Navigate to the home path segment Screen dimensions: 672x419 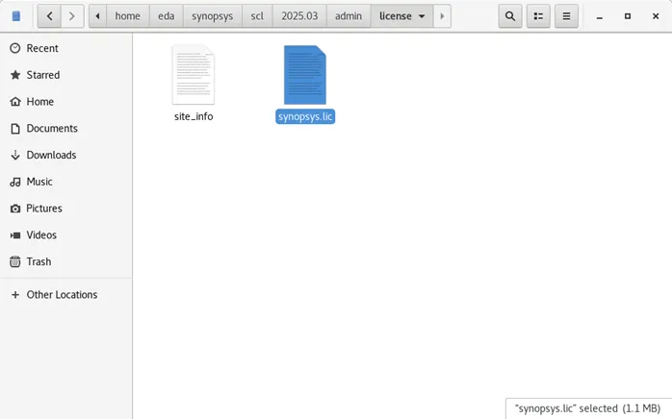pos(127,16)
